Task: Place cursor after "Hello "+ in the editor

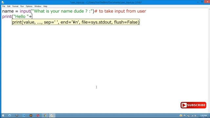Action: 32,17
